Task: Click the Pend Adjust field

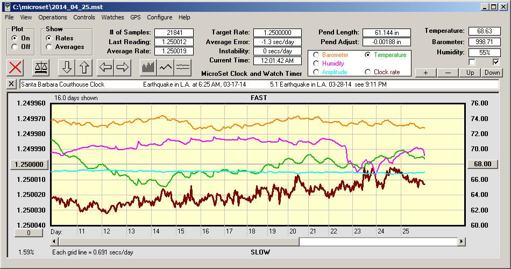Action: coord(387,42)
